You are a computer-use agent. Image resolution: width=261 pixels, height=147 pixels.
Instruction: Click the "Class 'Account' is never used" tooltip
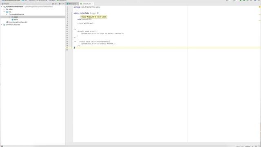click(93, 17)
